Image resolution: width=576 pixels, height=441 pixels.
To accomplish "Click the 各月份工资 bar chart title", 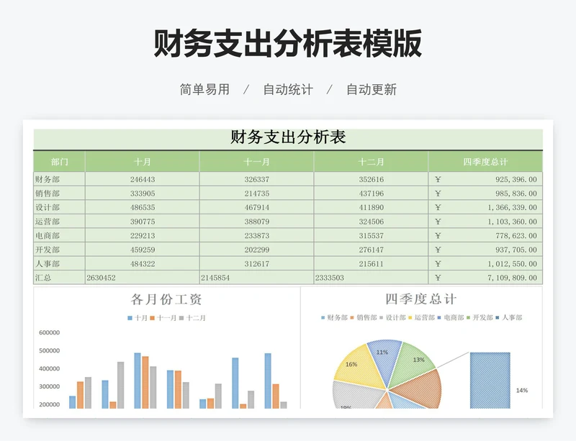I will point(166,299).
